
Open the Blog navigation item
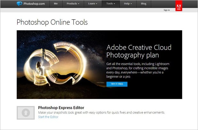(x=143, y=4)
